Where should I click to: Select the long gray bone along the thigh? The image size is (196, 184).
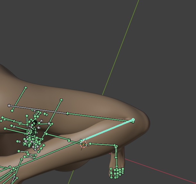coord(38,109)
